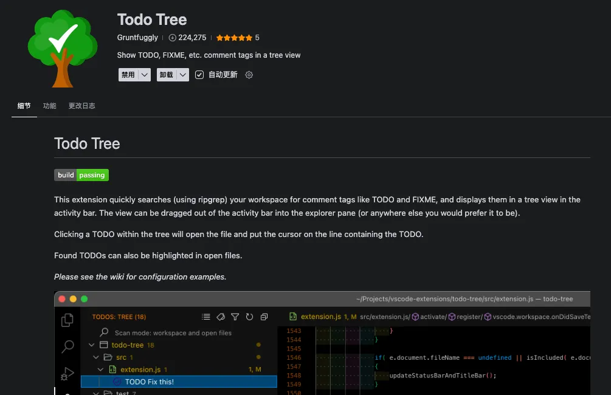Click the 1, M status on extension.js row
The width and height of the screenshot is (611, 395).
coord(255,369)
